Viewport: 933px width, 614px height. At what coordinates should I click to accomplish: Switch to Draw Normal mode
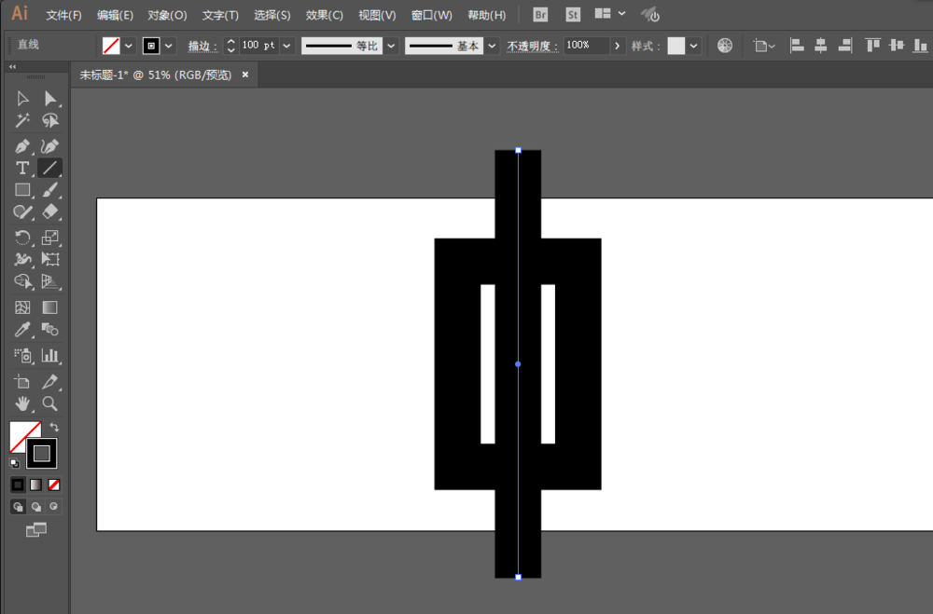[x=18, y=507]
